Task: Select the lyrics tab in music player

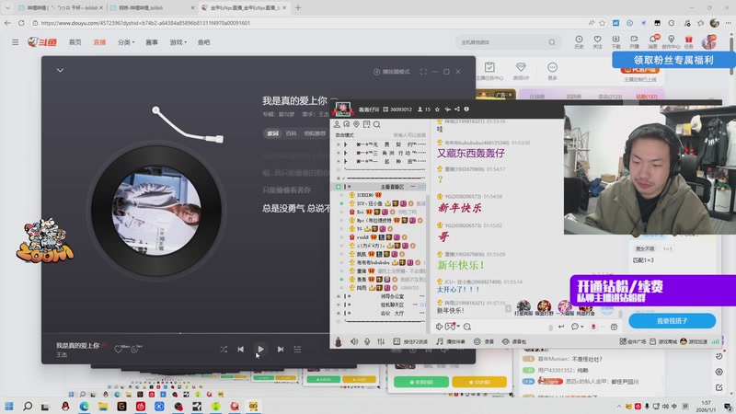Action: 272,133
